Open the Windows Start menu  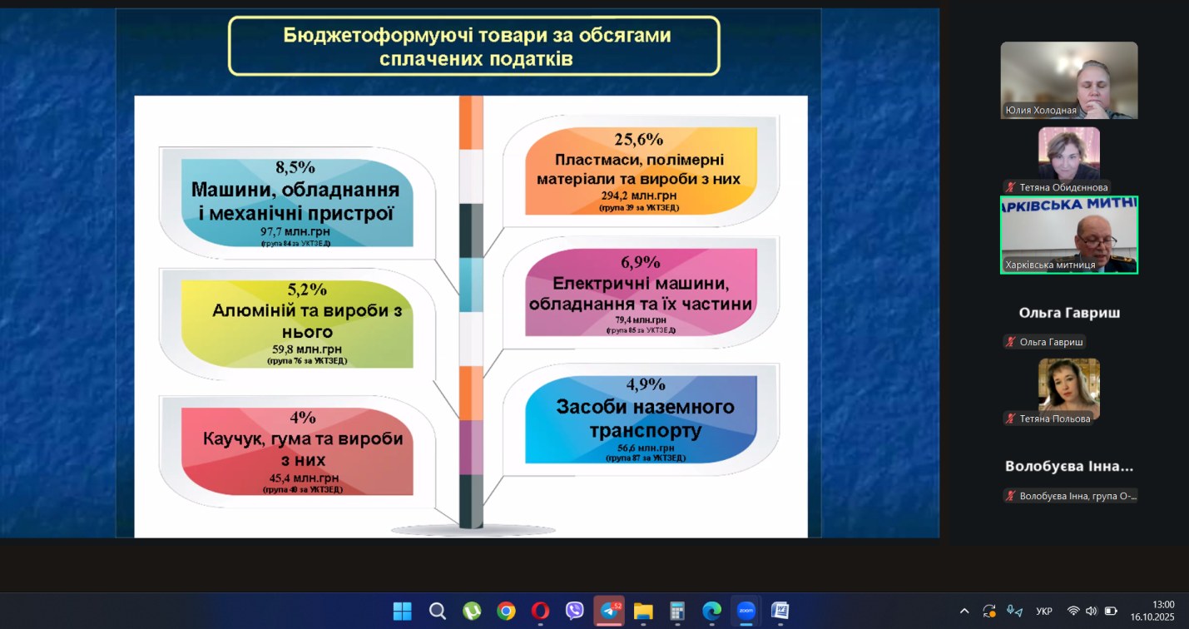tap(403, 612)
